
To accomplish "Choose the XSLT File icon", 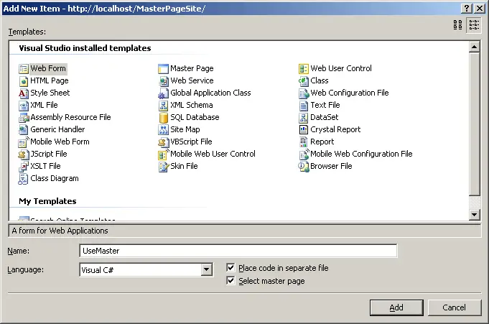I will 24,167.
